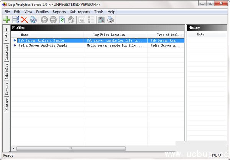Sort by Log Files Location column header
Image resolution: width=230 pixels, height=160 pixels.
click(115, 35)
